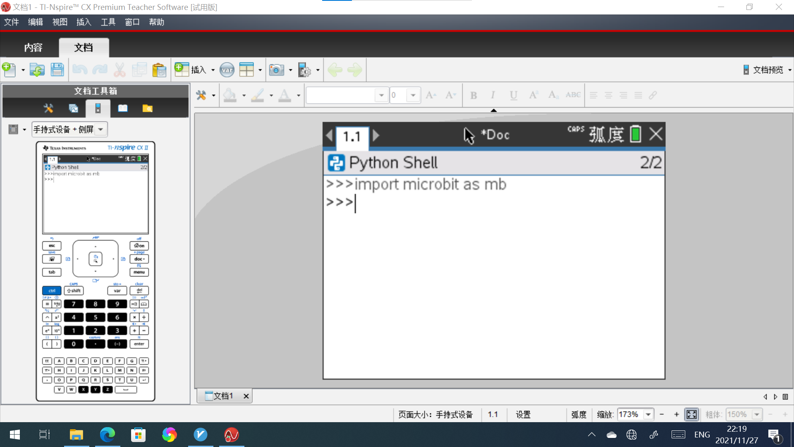Viewport: 794px width, 447px height.
Task: Toggle the ctrl key on handheld keypad
Action: (52, 291)
